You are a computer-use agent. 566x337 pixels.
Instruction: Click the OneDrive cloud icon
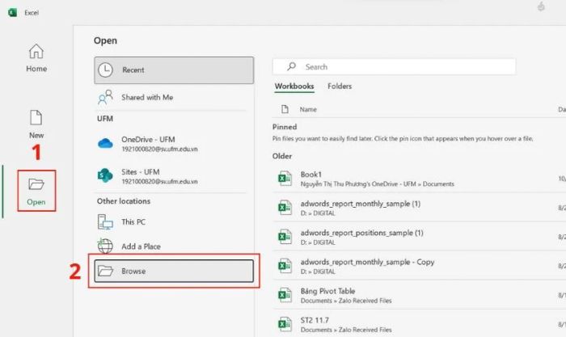tap(105, 144)
